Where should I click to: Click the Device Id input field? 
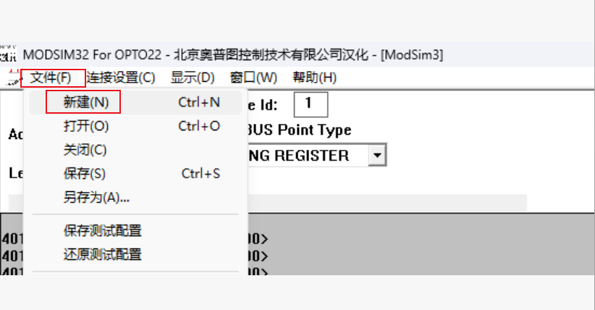(311, 104)
